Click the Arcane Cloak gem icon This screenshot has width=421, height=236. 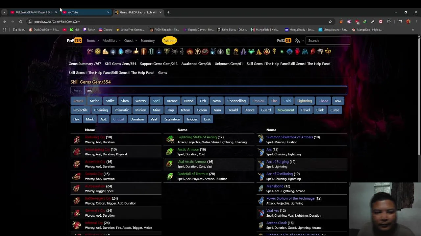[x=261, y=225]
